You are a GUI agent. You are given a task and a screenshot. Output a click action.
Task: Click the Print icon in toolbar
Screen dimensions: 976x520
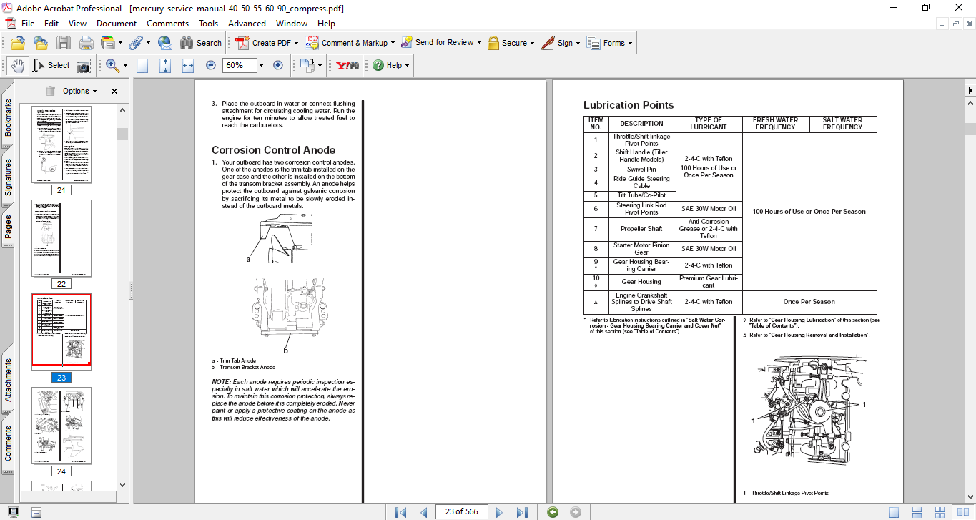coord(87,43)
